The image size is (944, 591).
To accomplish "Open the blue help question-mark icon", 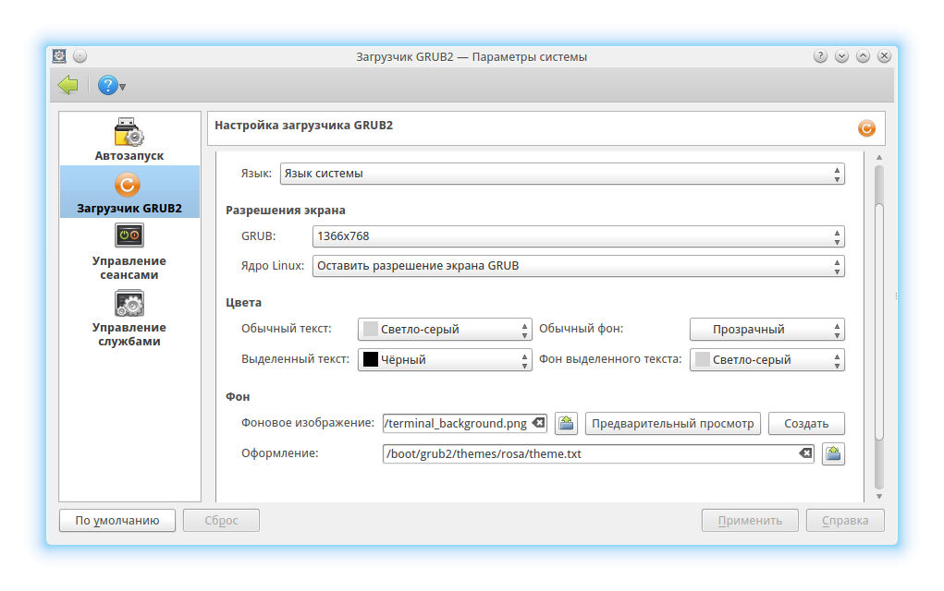I will pyautogui.click(x=107, y=85).
